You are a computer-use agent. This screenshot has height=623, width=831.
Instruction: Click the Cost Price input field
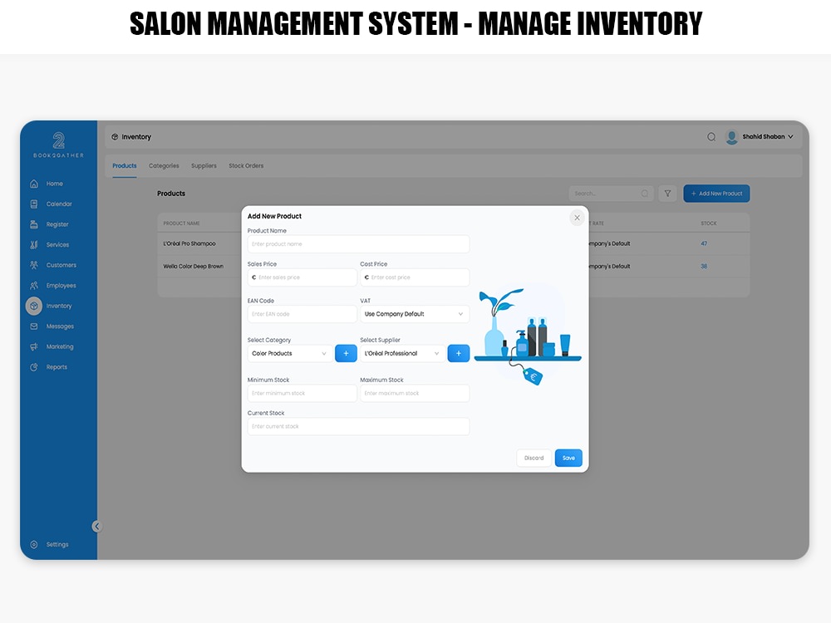[415, 277]
